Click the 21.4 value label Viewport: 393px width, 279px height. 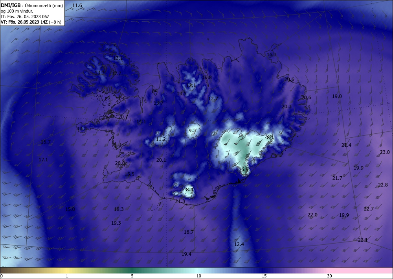coord(346,145)
